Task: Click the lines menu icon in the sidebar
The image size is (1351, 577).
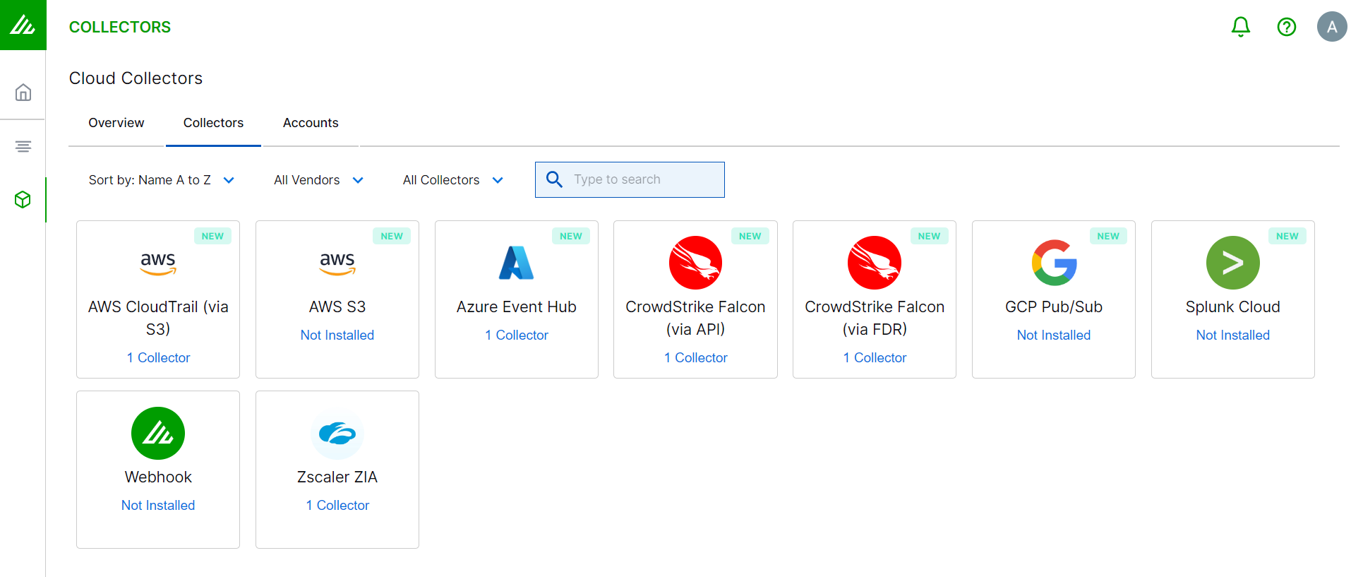Action: 23,146
